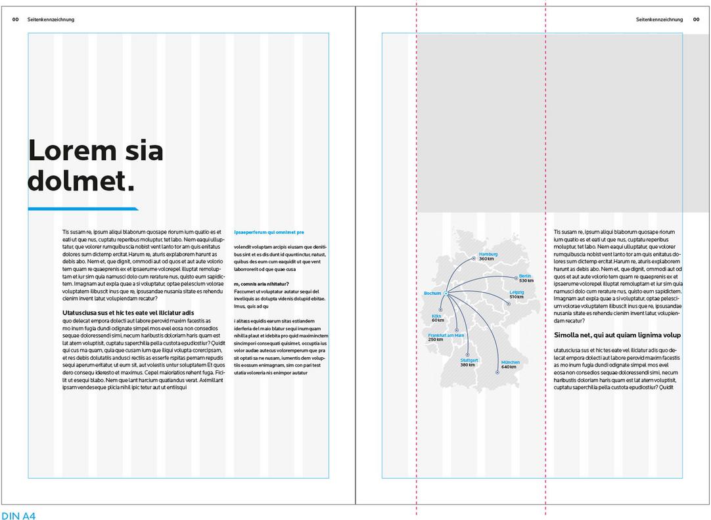Select the Leipzig city marker
The image size is (711, 520).
click(x=509, y=303)
